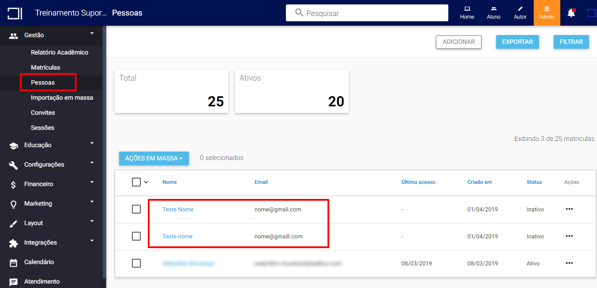Click email nome@gmail.com cell

[x=278, y=209]
